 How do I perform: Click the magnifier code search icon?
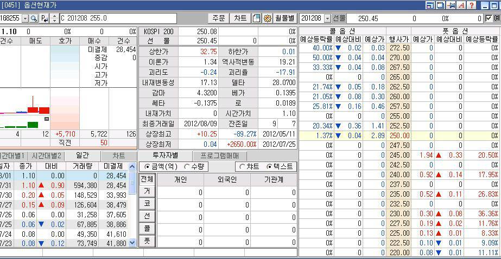(33, 18)
